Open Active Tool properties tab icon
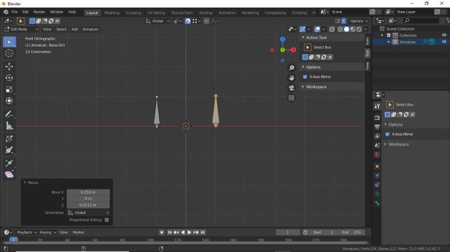The height and width of the screenshot is (252, 450). 377,106
